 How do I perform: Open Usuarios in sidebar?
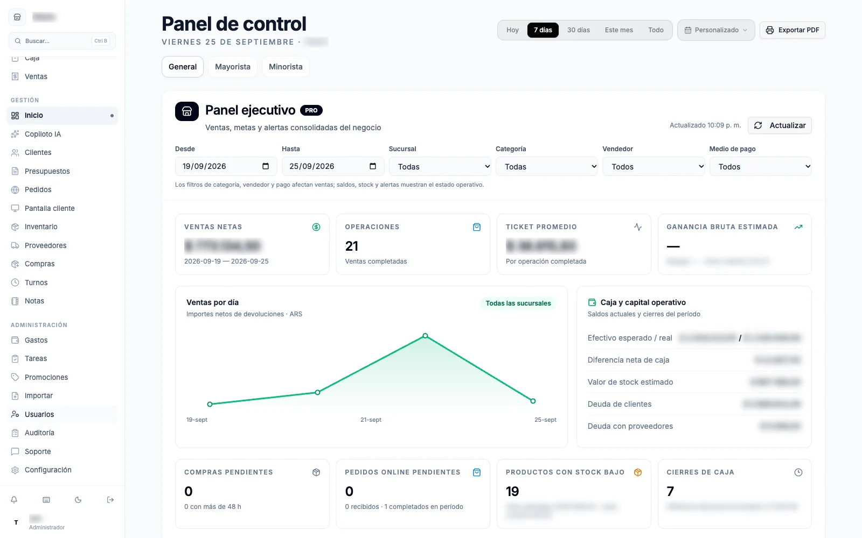(x=62, y=414)
